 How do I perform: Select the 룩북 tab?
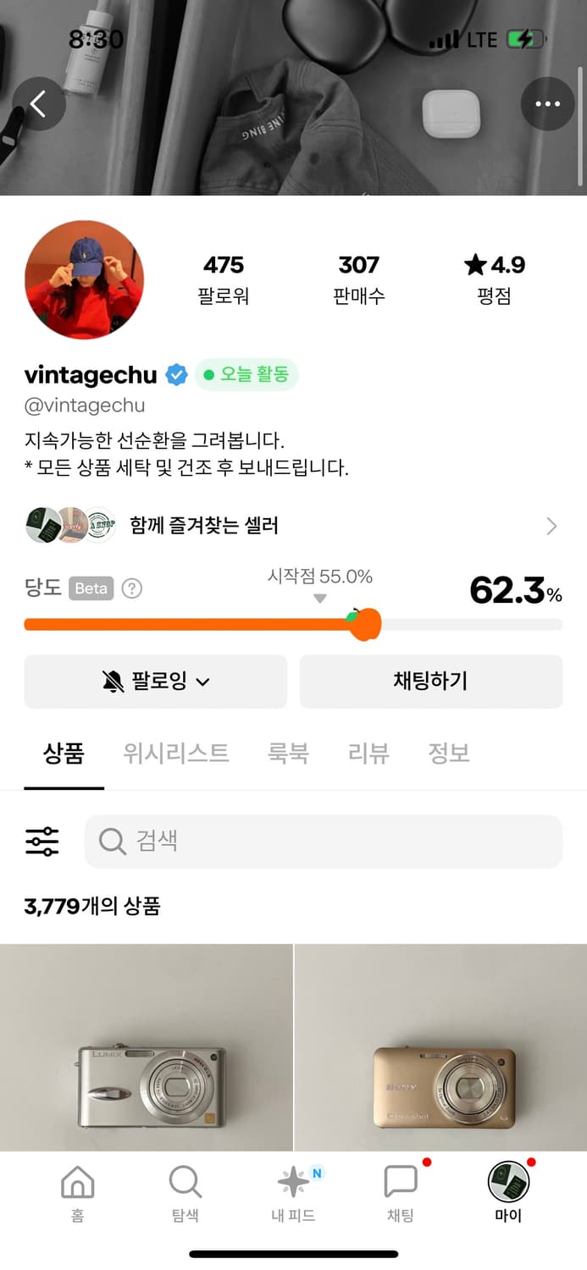coord(289,753)
